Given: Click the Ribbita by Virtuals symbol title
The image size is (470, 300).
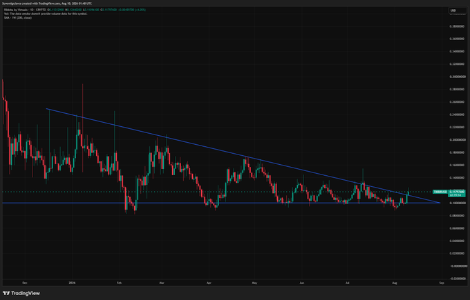Looking at the screenshot, I should pyautogui.click(x=15, y=10).
